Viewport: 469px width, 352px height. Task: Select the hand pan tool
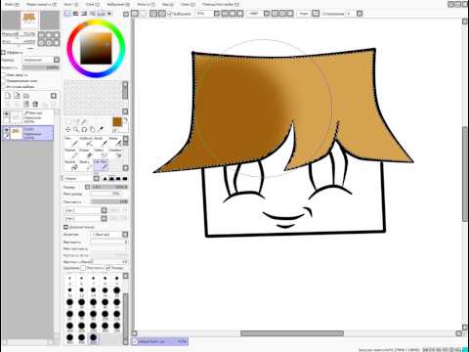pos(93,130)
